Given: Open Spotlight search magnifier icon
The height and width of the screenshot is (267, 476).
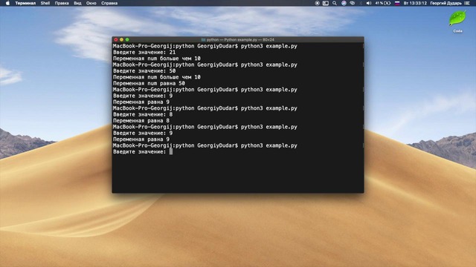Looking at the screenshot, I should pos(335,3).
